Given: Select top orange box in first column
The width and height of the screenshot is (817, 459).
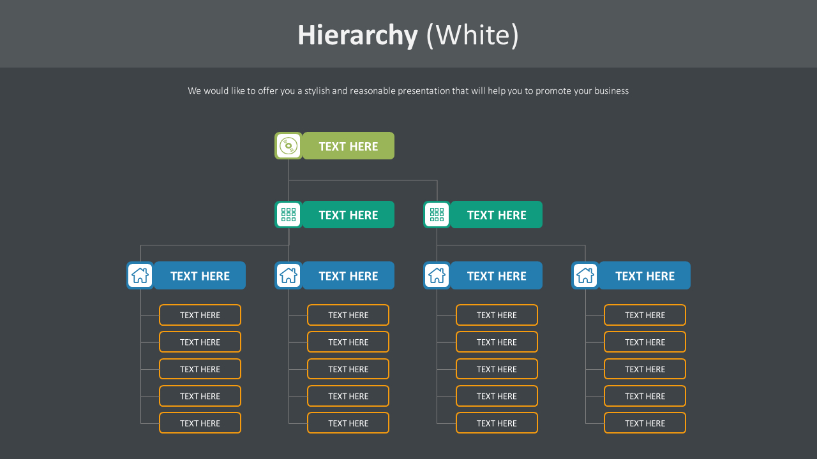Looking at the screenshot, I should pos(200,315).
